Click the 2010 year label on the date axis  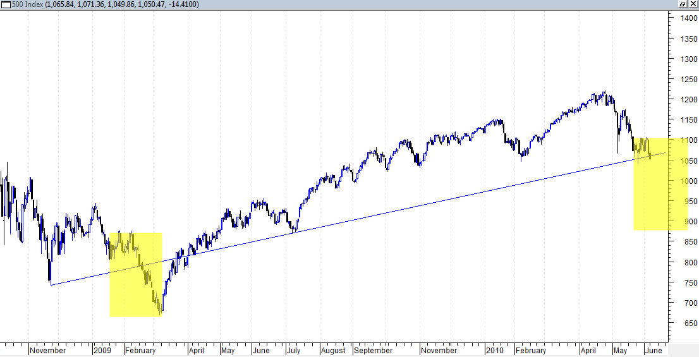pos(495,351)
